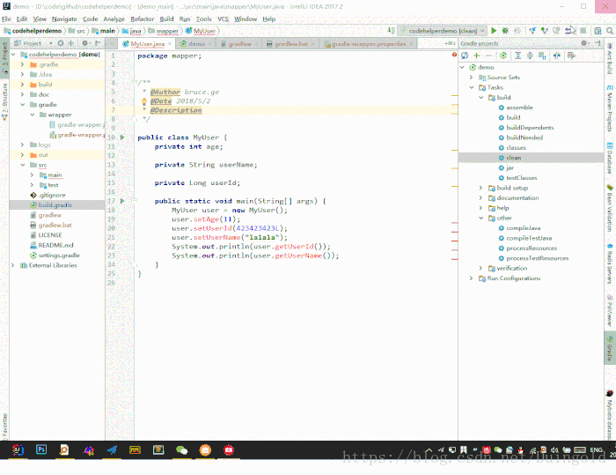
Task: Expand the build setup task group
Action: 480,188
